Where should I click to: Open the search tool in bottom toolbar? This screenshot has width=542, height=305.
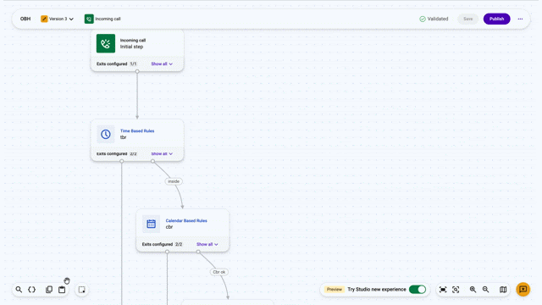[x=19, y=290]
